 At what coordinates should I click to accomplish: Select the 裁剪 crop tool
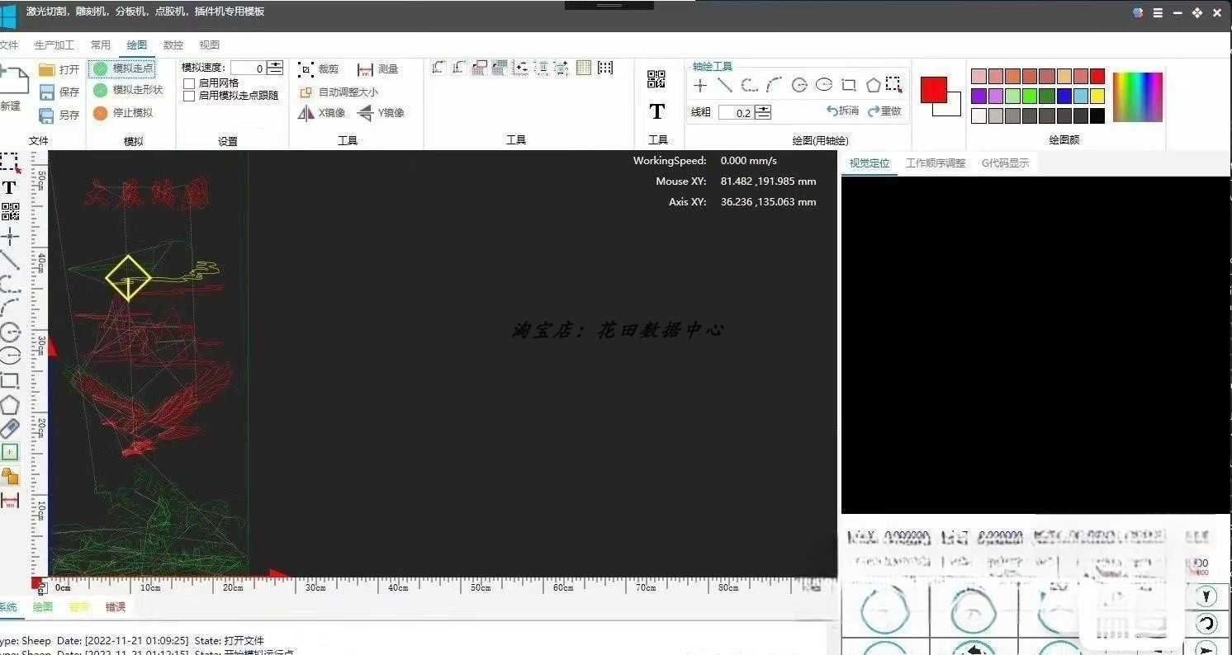click(319, 69)
